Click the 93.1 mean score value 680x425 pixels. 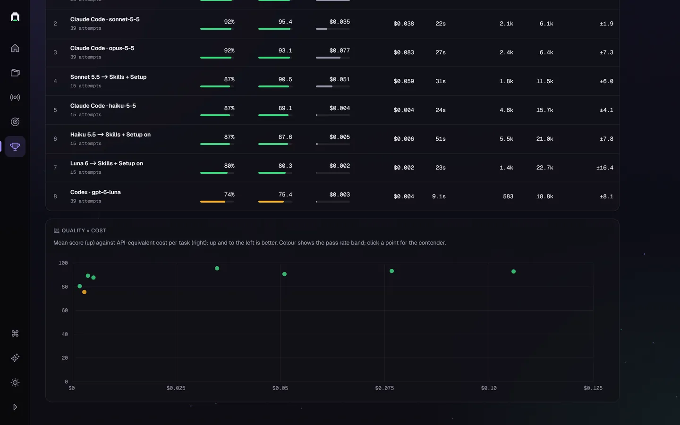285,51
